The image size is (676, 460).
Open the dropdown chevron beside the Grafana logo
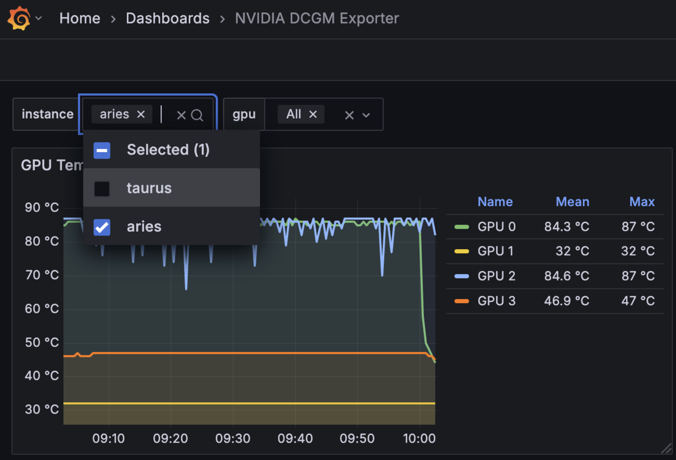39,19
